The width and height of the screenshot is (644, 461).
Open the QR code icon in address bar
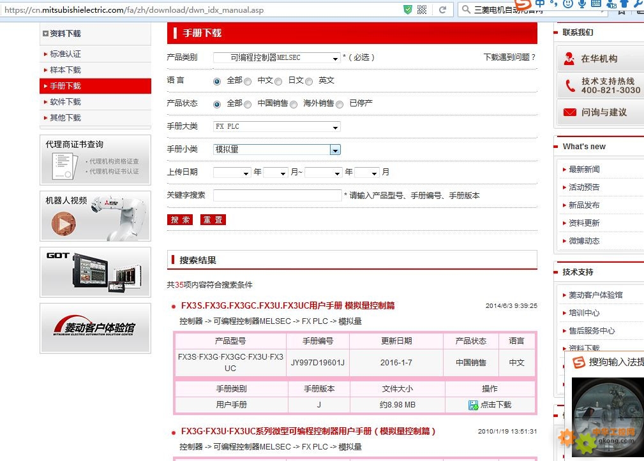tap(422, 10)
